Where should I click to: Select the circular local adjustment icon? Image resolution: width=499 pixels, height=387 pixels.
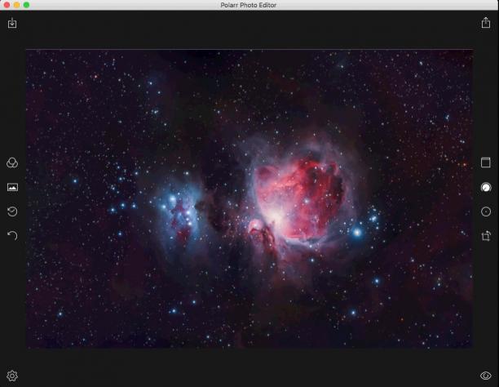click(486, 211)
